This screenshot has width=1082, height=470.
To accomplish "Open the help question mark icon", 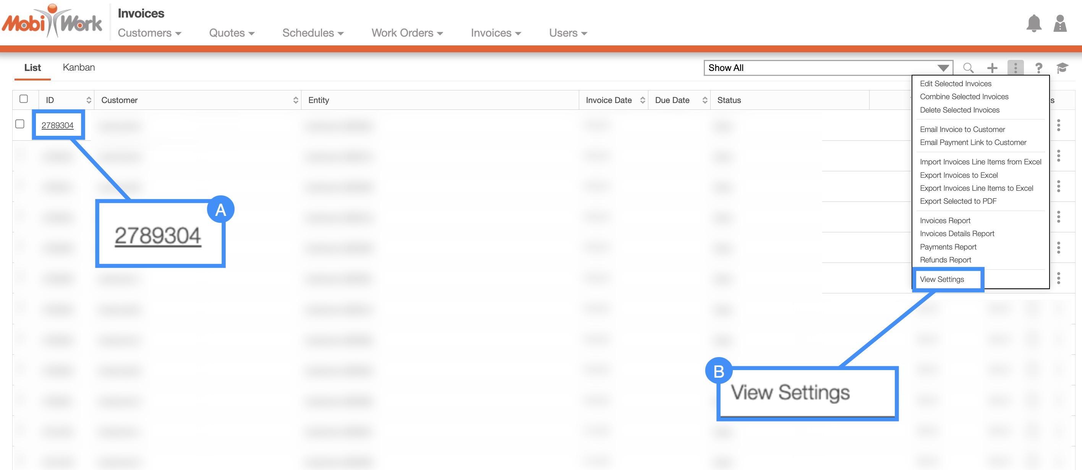I will click(1039, 68).
